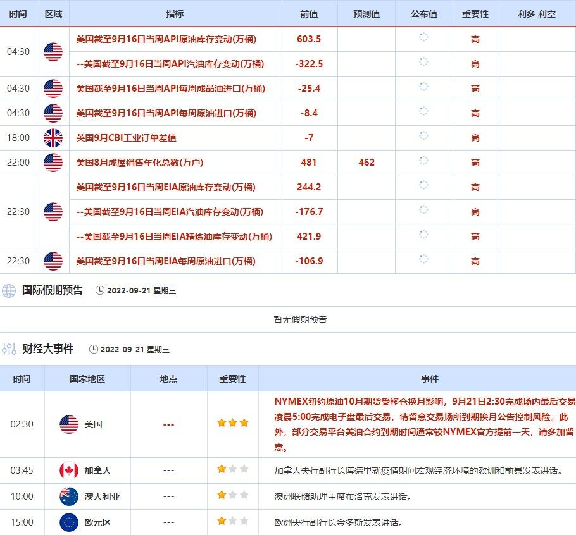Click the Australia flag icon

68,496
